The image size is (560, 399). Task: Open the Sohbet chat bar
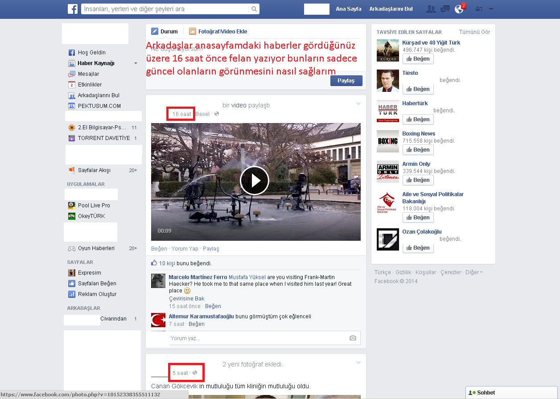point(513,393)
